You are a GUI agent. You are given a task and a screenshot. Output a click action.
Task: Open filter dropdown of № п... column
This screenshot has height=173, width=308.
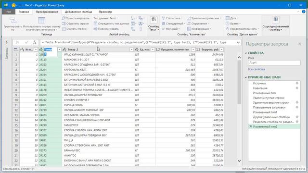click(x=36, y=49)
